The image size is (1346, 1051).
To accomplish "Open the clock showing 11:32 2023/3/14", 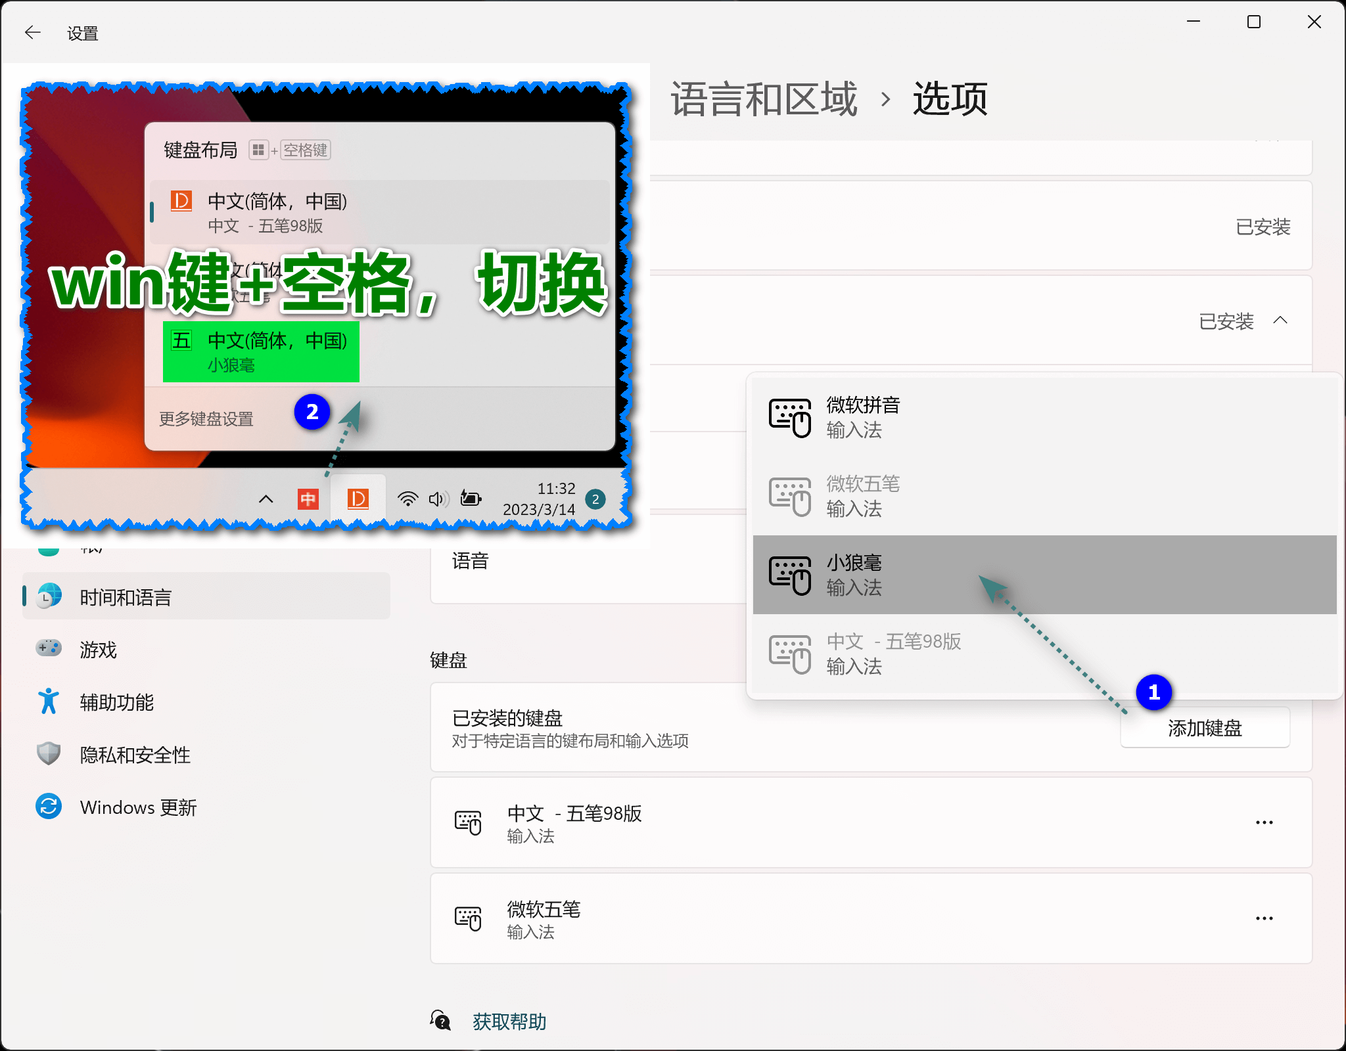I will click(x=539, y=499).
